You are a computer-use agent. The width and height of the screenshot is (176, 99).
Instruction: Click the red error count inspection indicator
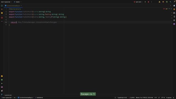(x=164, y=9)
